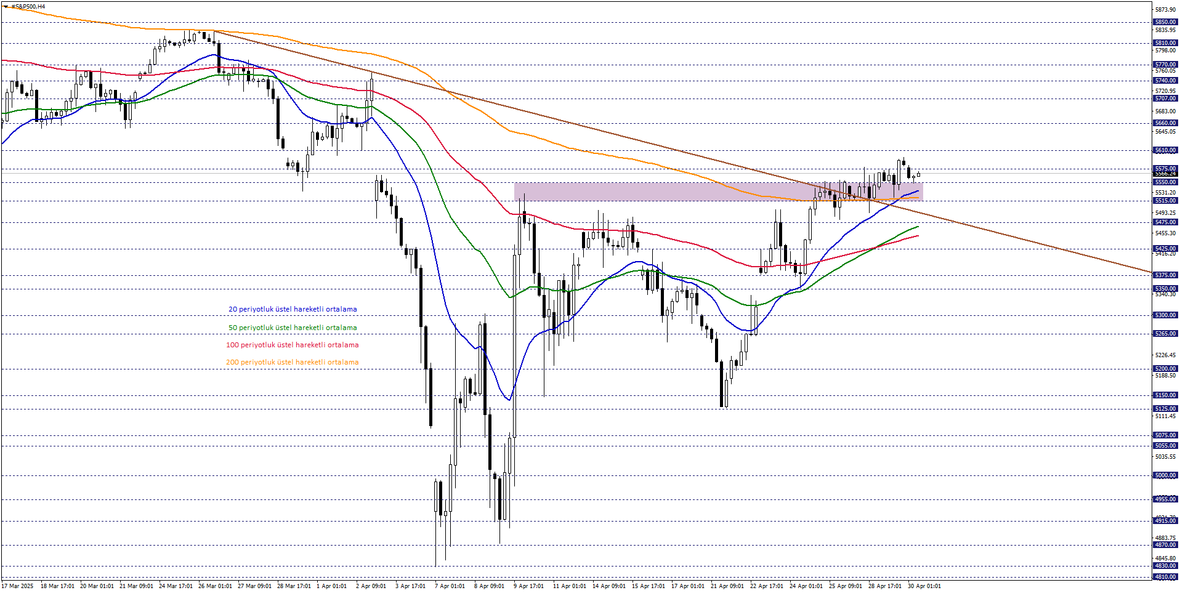Click the 5125.00 price level label
Viewport: 1180px width, 593px height.
point(1165,409)
